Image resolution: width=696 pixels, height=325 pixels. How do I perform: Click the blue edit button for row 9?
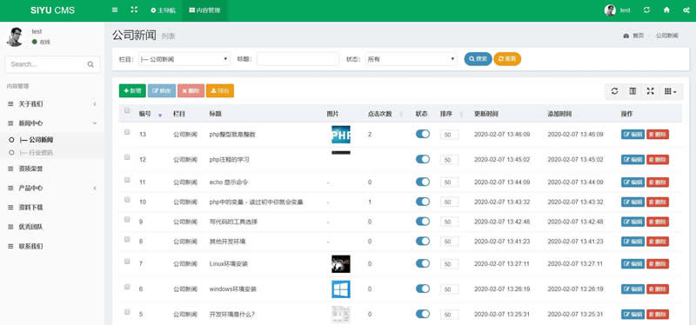pos(632,222)
